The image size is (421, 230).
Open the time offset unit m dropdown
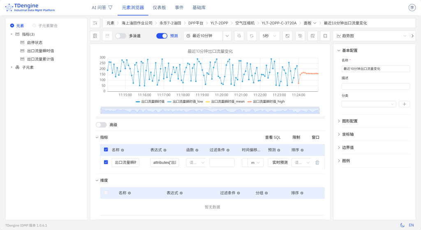[255, 162]
